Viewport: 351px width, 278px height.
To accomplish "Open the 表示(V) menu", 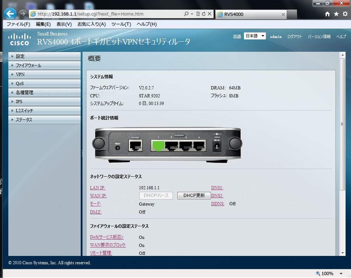I will (64, 24).
